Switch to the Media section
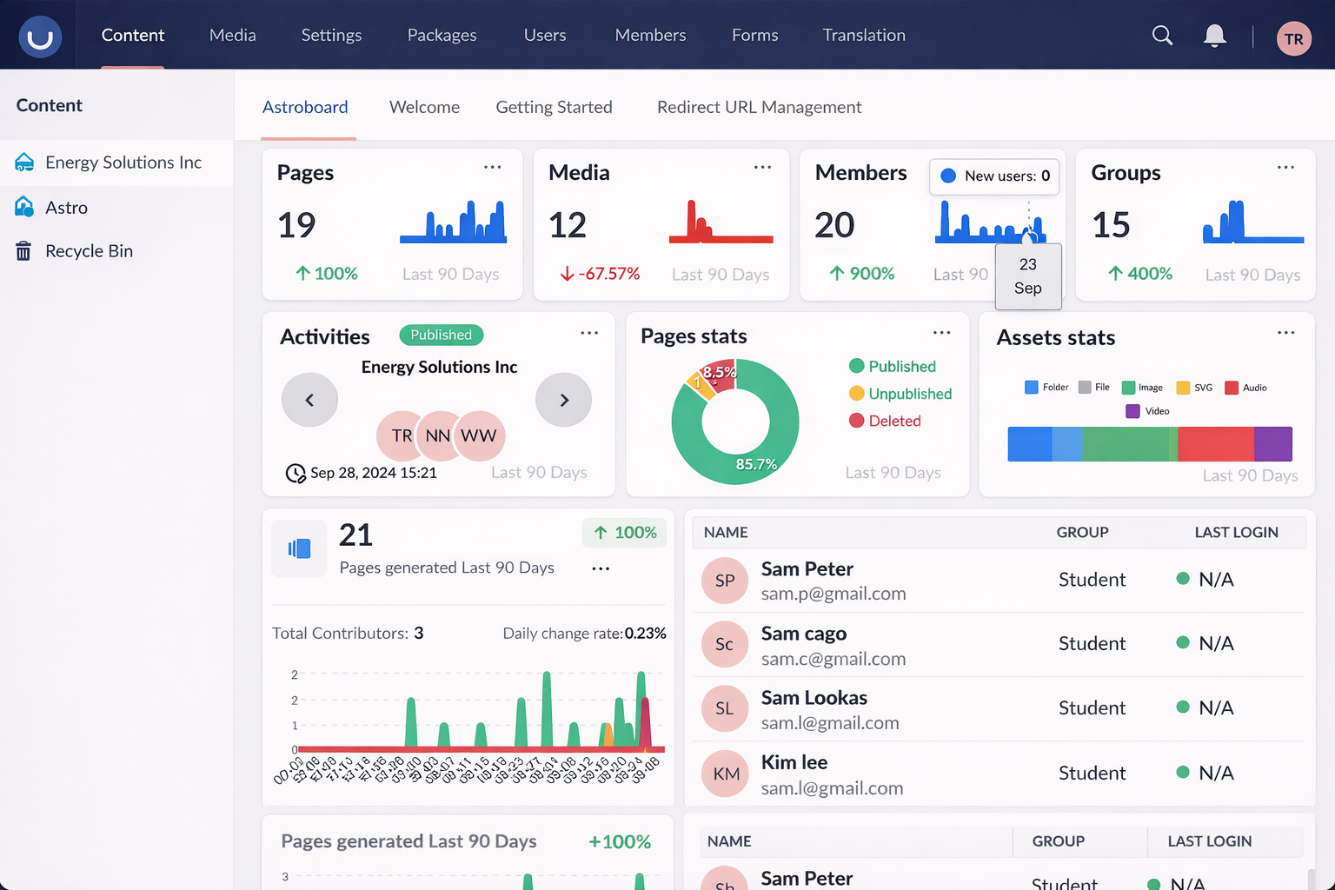 [x=232, y=35]
